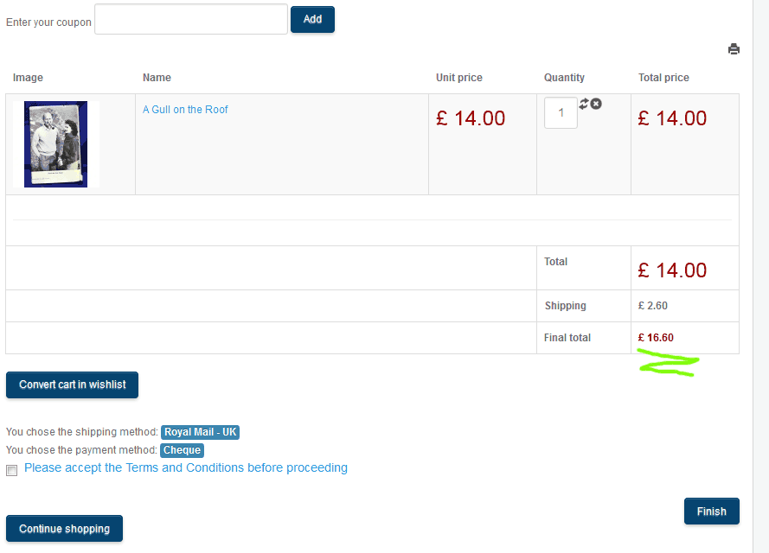
Task: Click the print cart icon
Action: click(734, 49)
